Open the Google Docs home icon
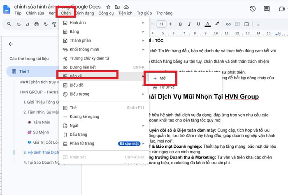This screenshot has height=195, width=288. 7,9
